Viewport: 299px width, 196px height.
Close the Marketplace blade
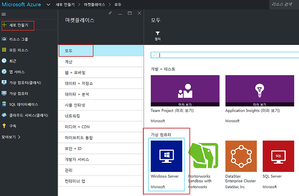(x=140, y=13)
